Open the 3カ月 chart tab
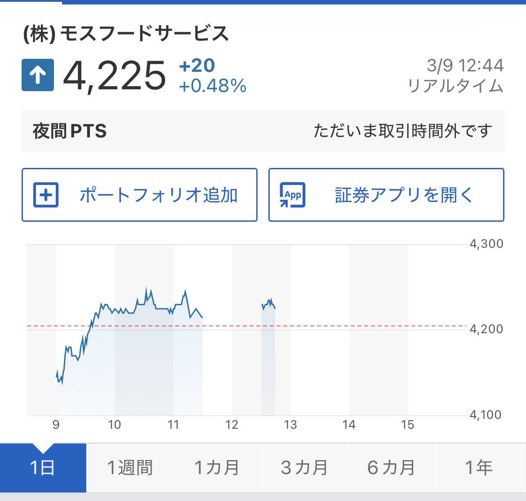Screen dimensions: 526x501 click(x=304, y=468)
